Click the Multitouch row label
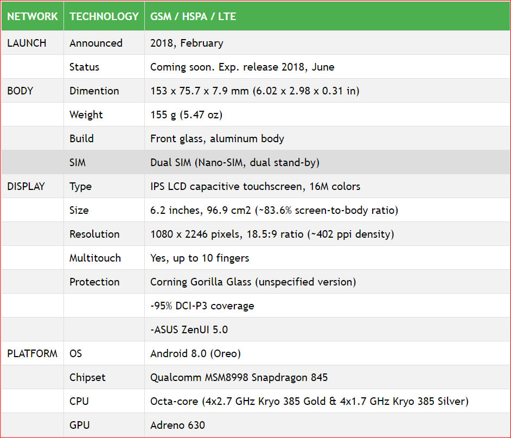Image resolution: width=511 pixels, height=438 pixels. [x=95, y=258]
